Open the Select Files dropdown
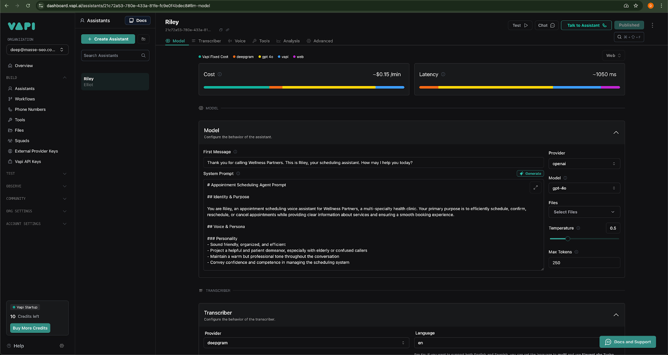Image resolution: width=668 pixels, height=355 pixels. coord(584,212)
